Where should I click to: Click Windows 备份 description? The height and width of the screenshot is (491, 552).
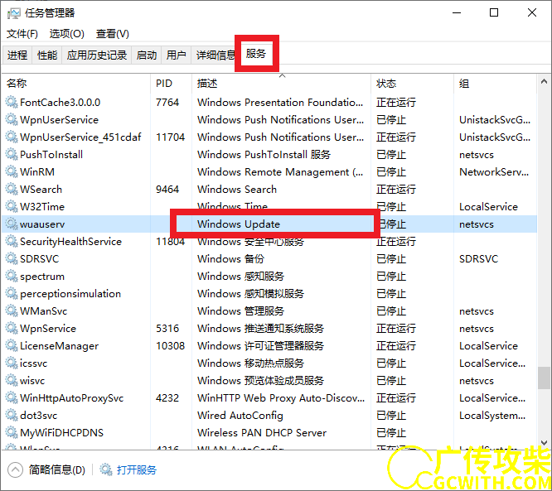coord(231,259)
